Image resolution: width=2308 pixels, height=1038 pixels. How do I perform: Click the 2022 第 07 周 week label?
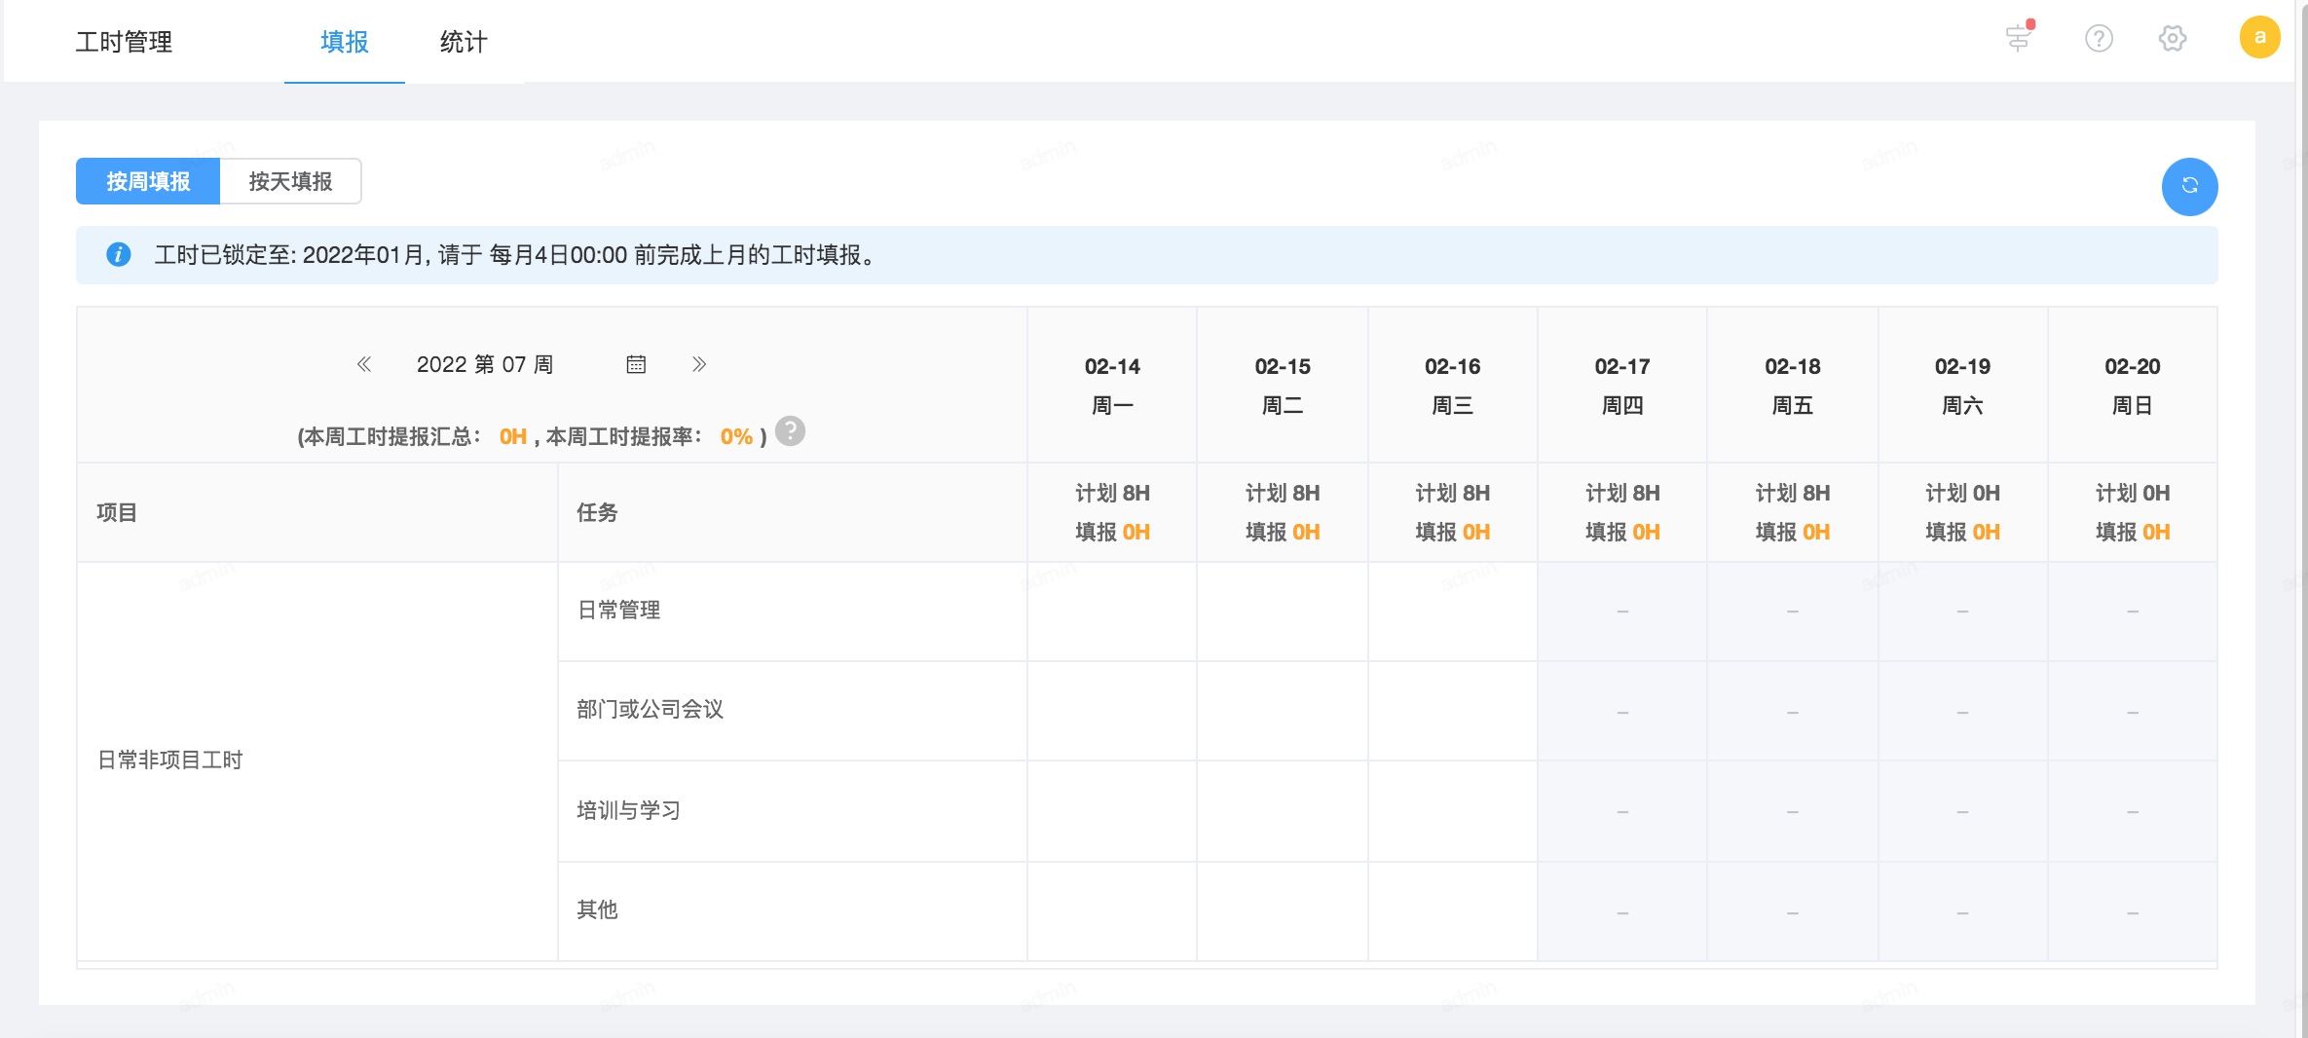pos(485,364)
